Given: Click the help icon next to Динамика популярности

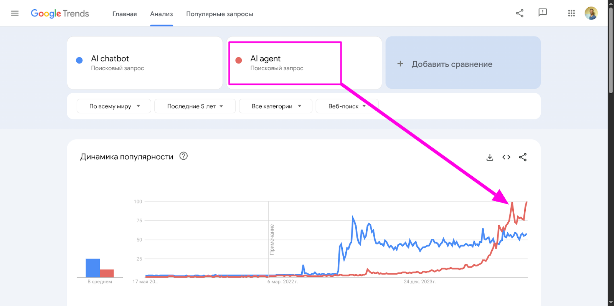Looking at the screenshot, I should (x=183, y=156).
